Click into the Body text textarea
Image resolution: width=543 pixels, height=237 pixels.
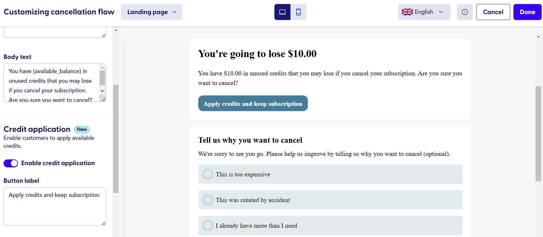click(51, 83)
